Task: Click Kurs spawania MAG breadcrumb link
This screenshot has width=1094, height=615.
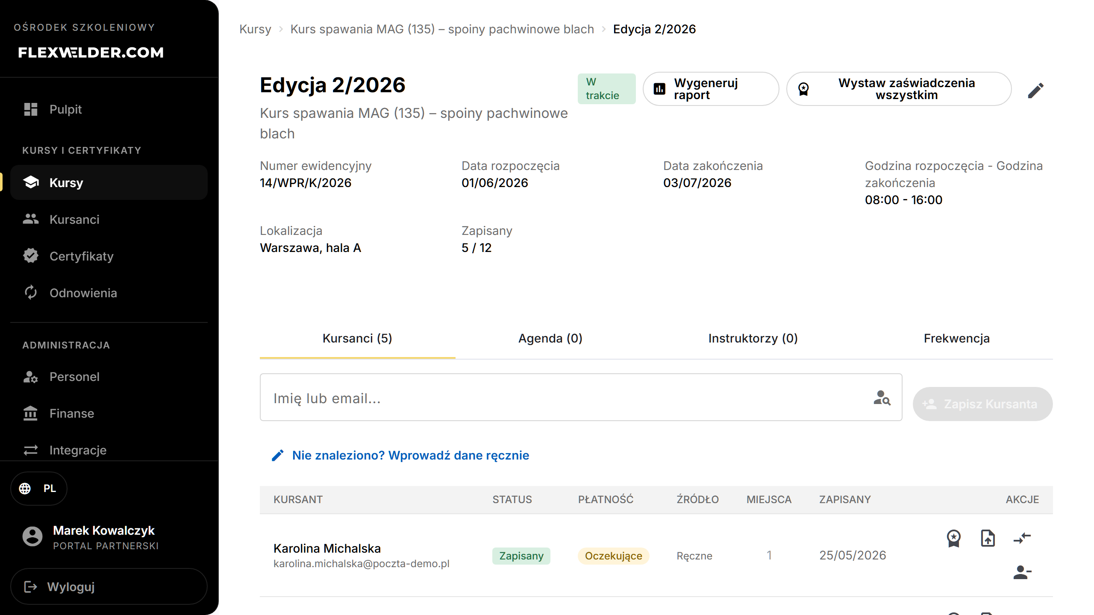Action: [442, 29]
